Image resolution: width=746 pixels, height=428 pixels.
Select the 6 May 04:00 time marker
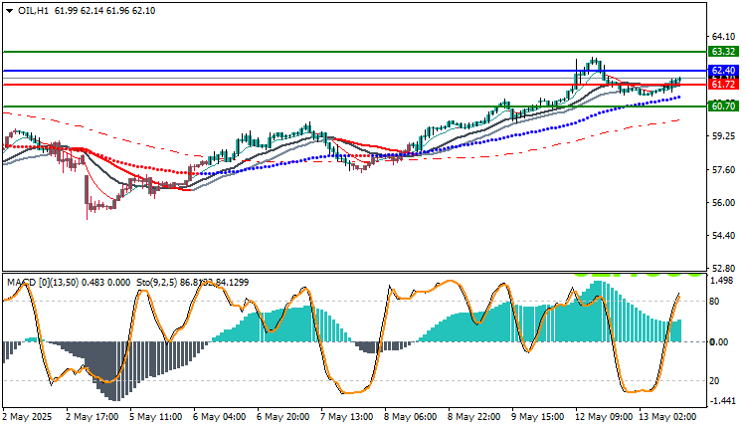220,417
